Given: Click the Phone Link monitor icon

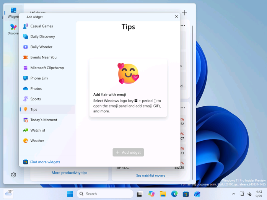Looking at the screenshot, I should pyautogui.click(x=26, y=78).
